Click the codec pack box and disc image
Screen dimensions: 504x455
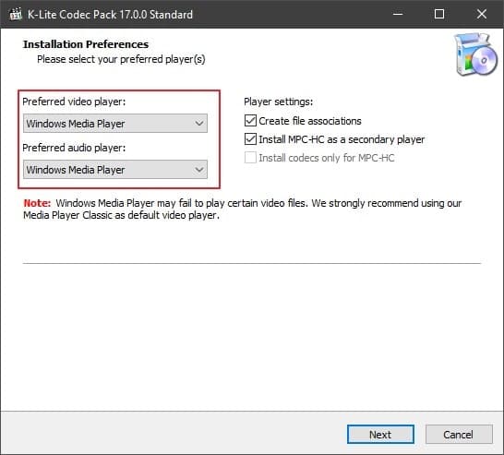pos(475,54)
